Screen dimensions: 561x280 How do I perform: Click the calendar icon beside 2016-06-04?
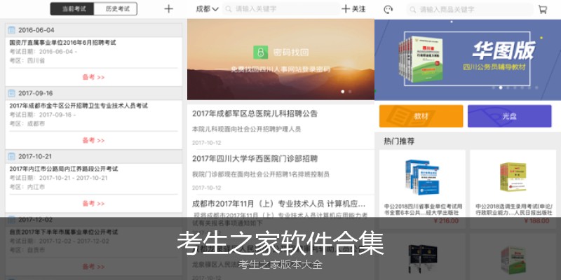coord(12,30)
